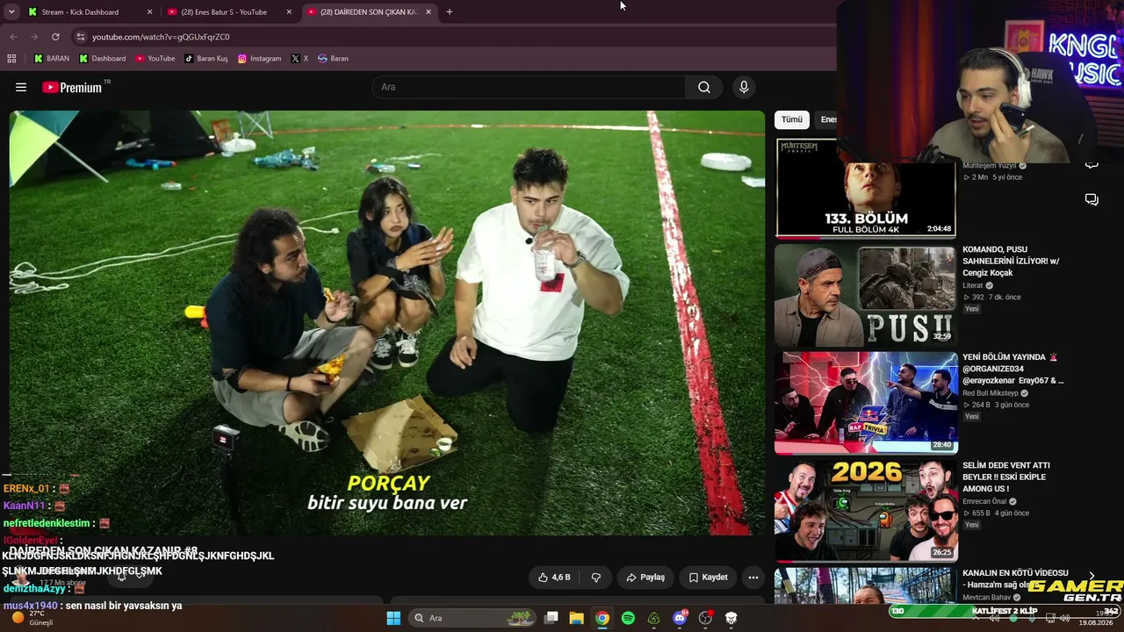The image size is (1124, 632).
Task: Open the Windows Start menu
Action: 393,618
